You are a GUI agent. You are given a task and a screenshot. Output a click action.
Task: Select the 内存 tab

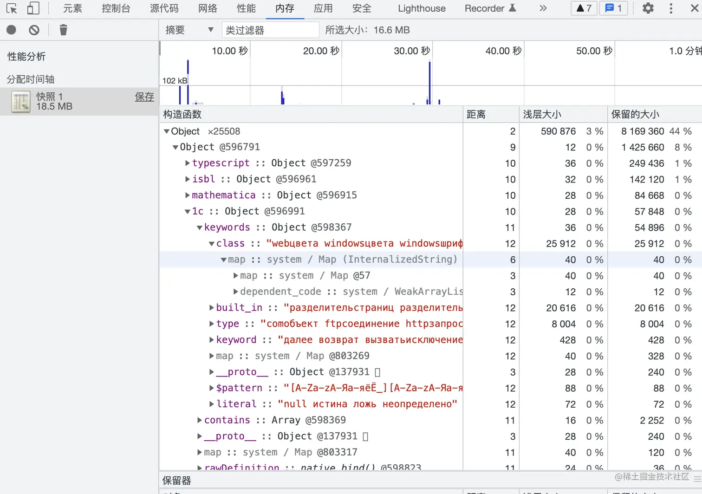point(285,8)
